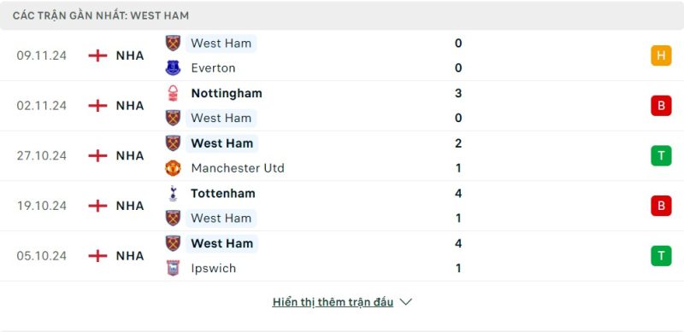The image size is (684, 332).
Task: Click West Ham crest in the Everton match
Action: click(173, 44)
